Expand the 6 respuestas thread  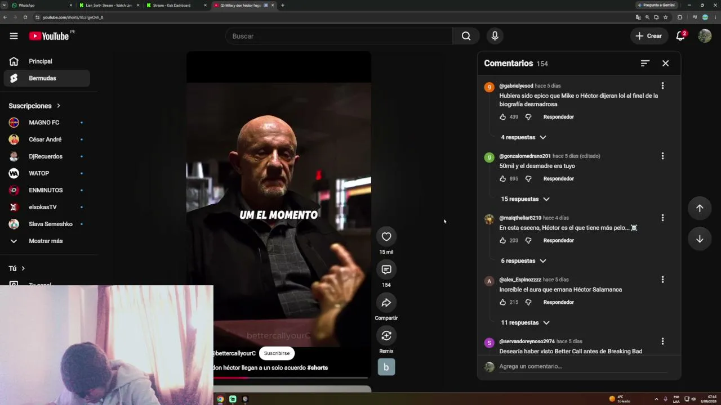pyautogui.click(x=523, y=261)
